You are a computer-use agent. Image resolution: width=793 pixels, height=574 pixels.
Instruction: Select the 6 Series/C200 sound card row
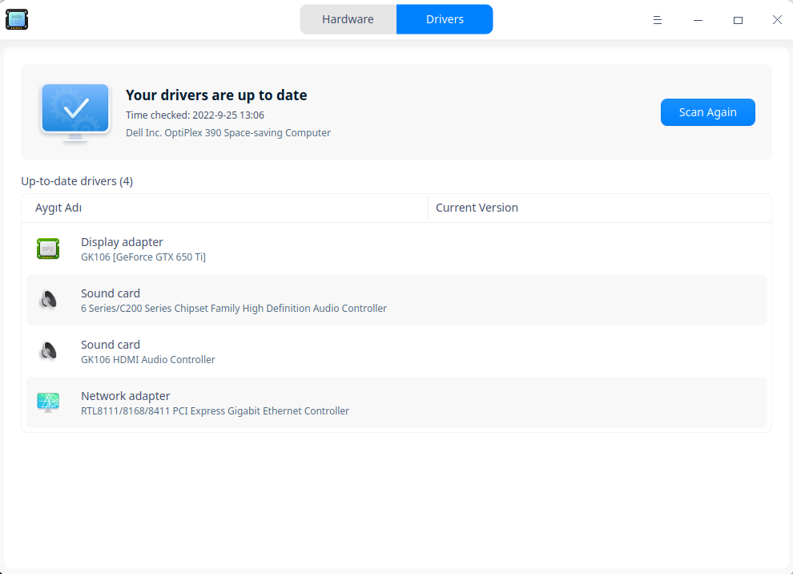396,300
